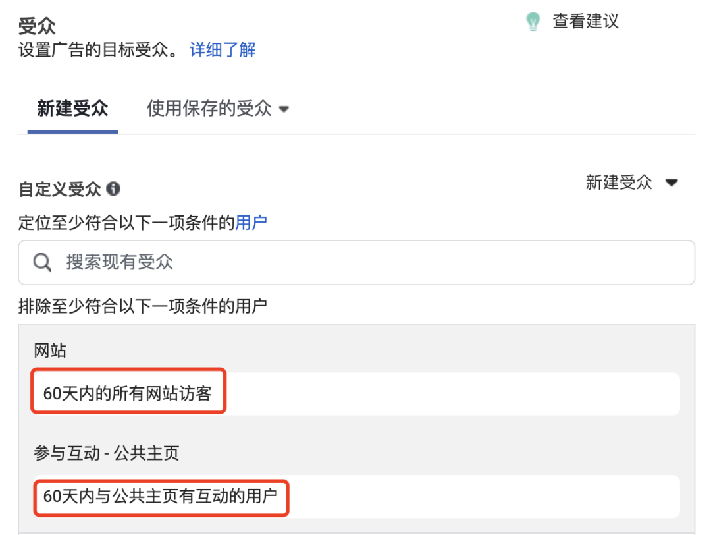
Task: Click the magnifier icon in search box
Action: (41, 262)
